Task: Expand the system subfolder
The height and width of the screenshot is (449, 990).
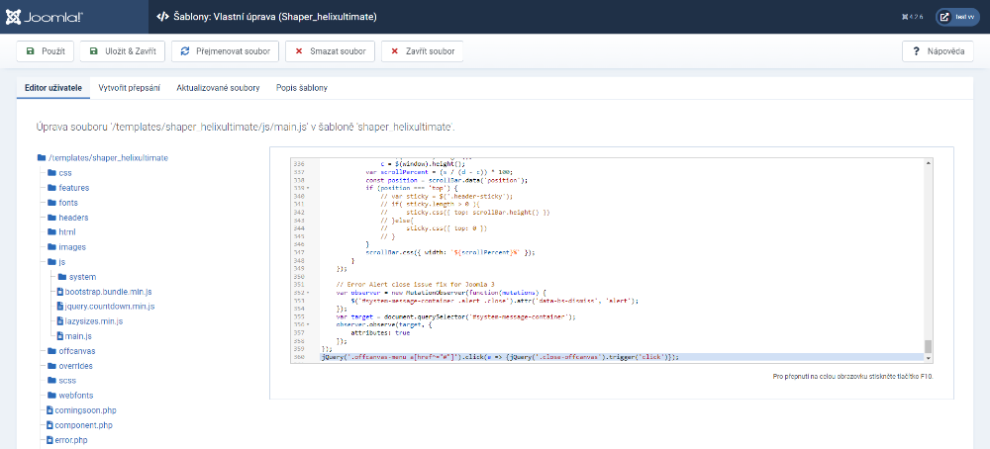Action: tap(82, 277)
